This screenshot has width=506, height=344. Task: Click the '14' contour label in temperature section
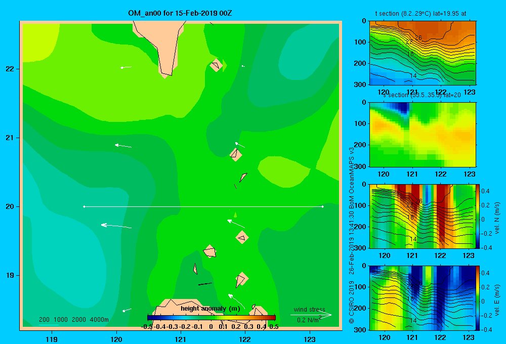point(413,76)
